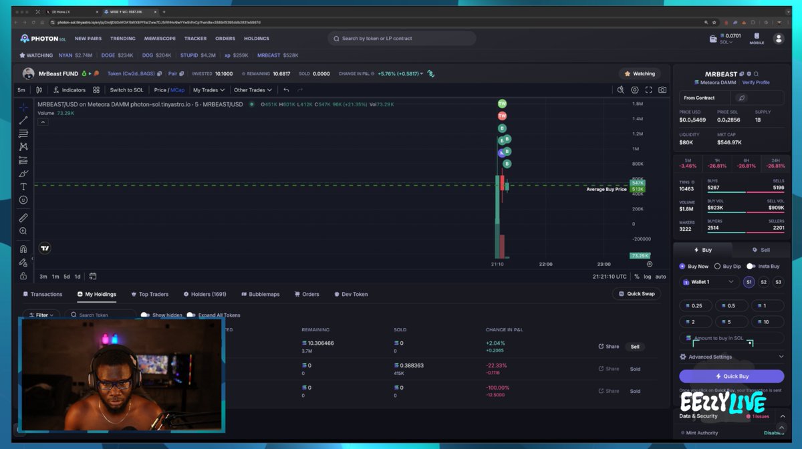Select the crosshair cursor tool

click(23, 108)
